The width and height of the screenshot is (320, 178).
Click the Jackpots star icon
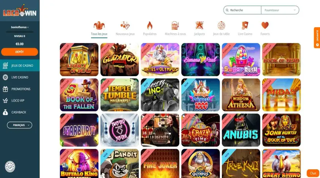pyautogui.click(x=199, y=25)
